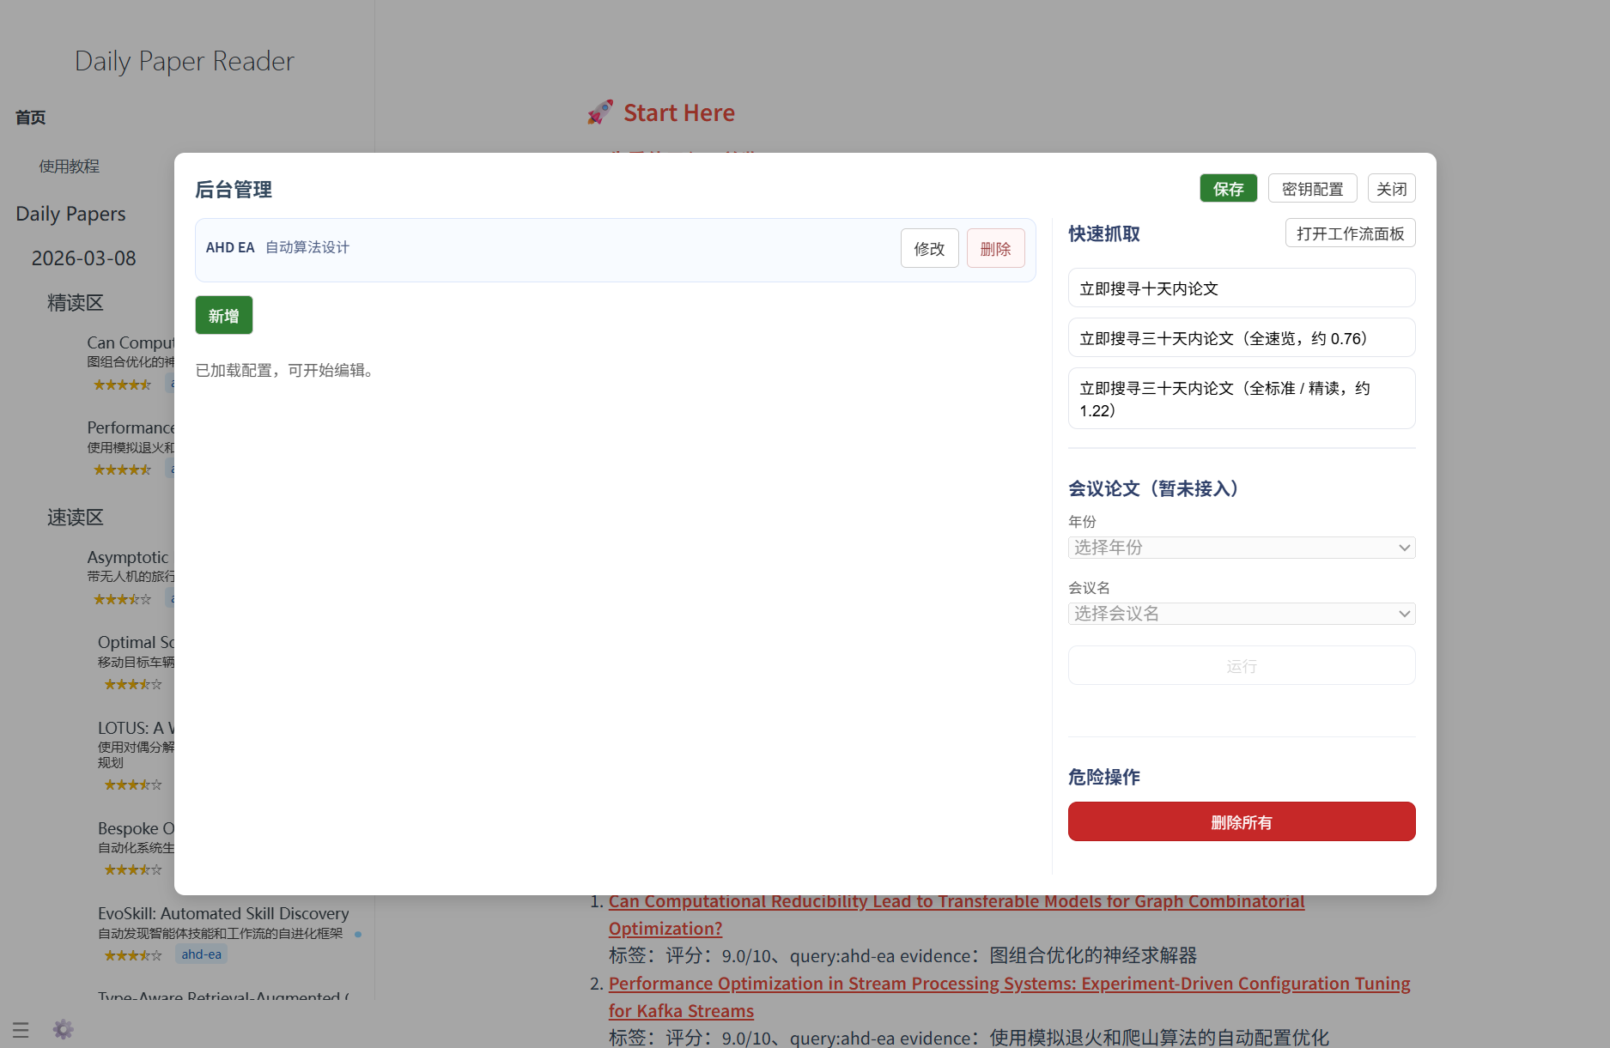Open the Asymptotic paper in sidebar
Viewport: 1610px width, 1048px height.
pyautogui.click(x=128, y=557)
